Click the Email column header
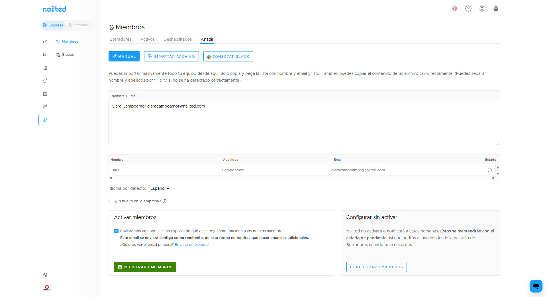Screen dimensions: 547x297 coord(338,160)
